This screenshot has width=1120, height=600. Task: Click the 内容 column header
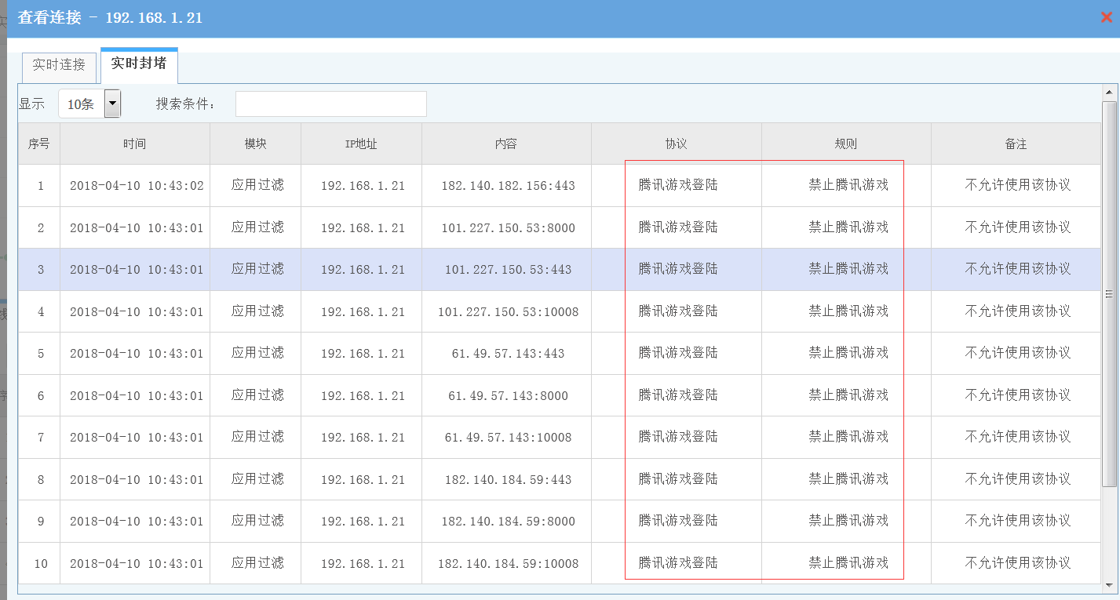tap(506, 144)
